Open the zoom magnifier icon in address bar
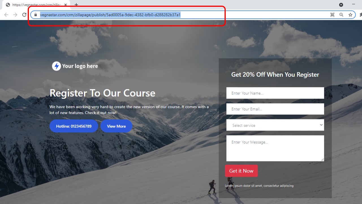 (x=341, y=15)
